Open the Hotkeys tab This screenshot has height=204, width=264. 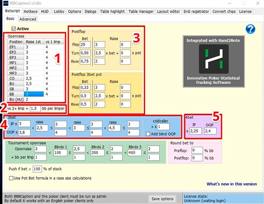click(30, 12)
